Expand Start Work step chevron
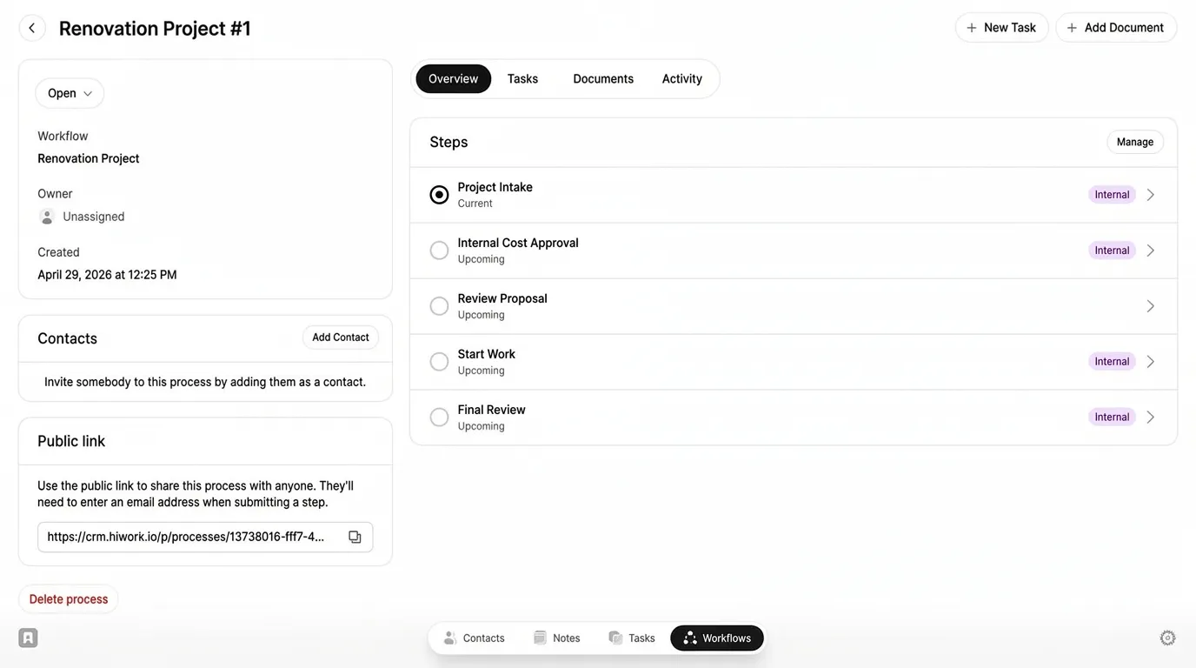Screen dimensions: 1196x668 pos(1150,362)
